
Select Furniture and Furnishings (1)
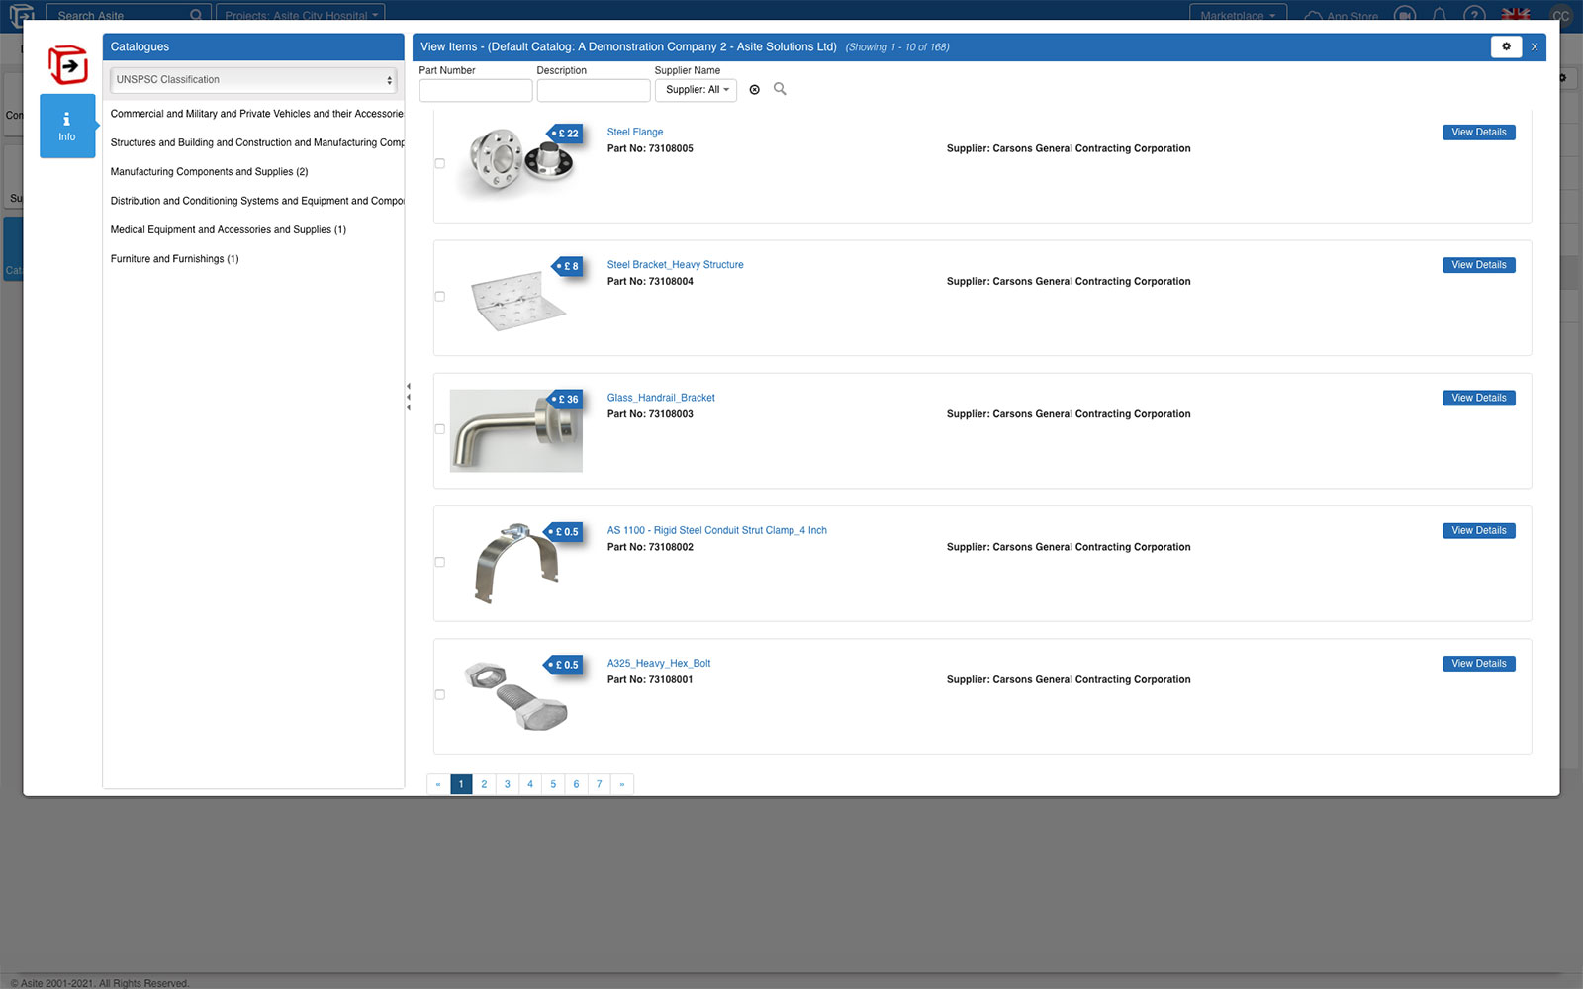click(175, 259)
